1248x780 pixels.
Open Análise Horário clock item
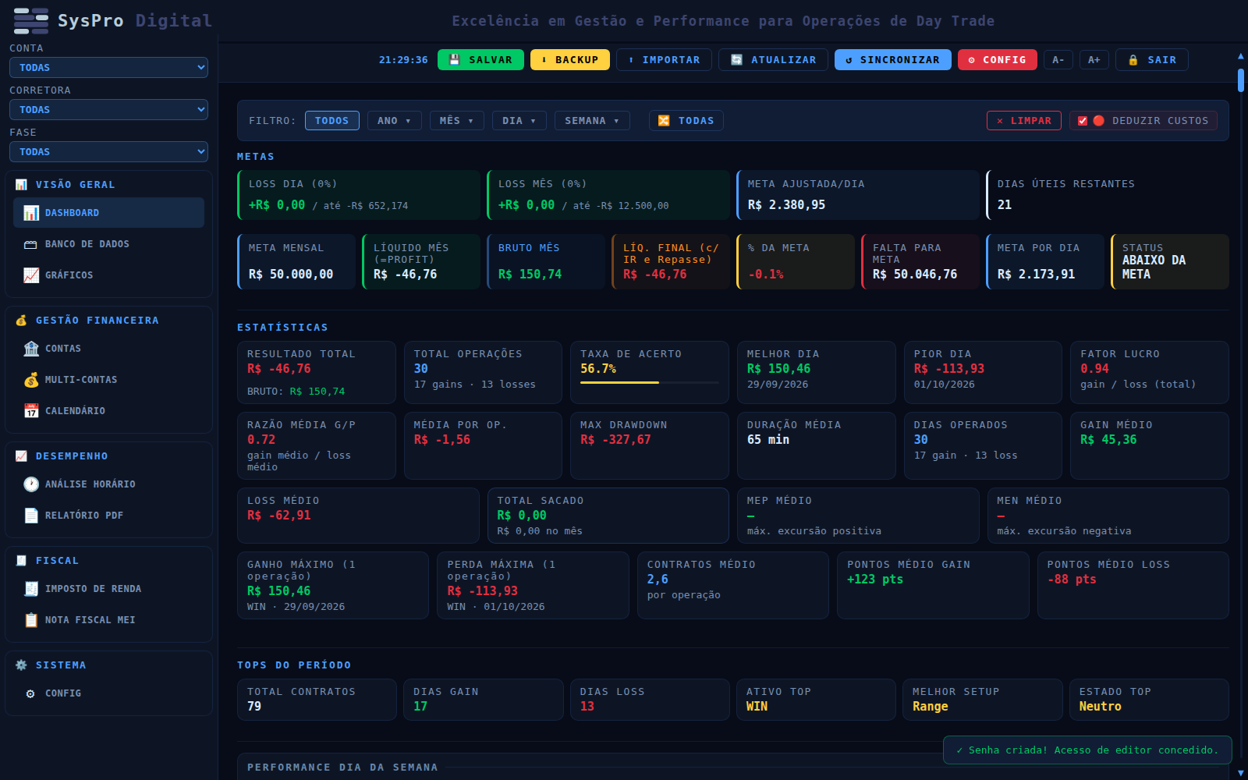(108, 484)
